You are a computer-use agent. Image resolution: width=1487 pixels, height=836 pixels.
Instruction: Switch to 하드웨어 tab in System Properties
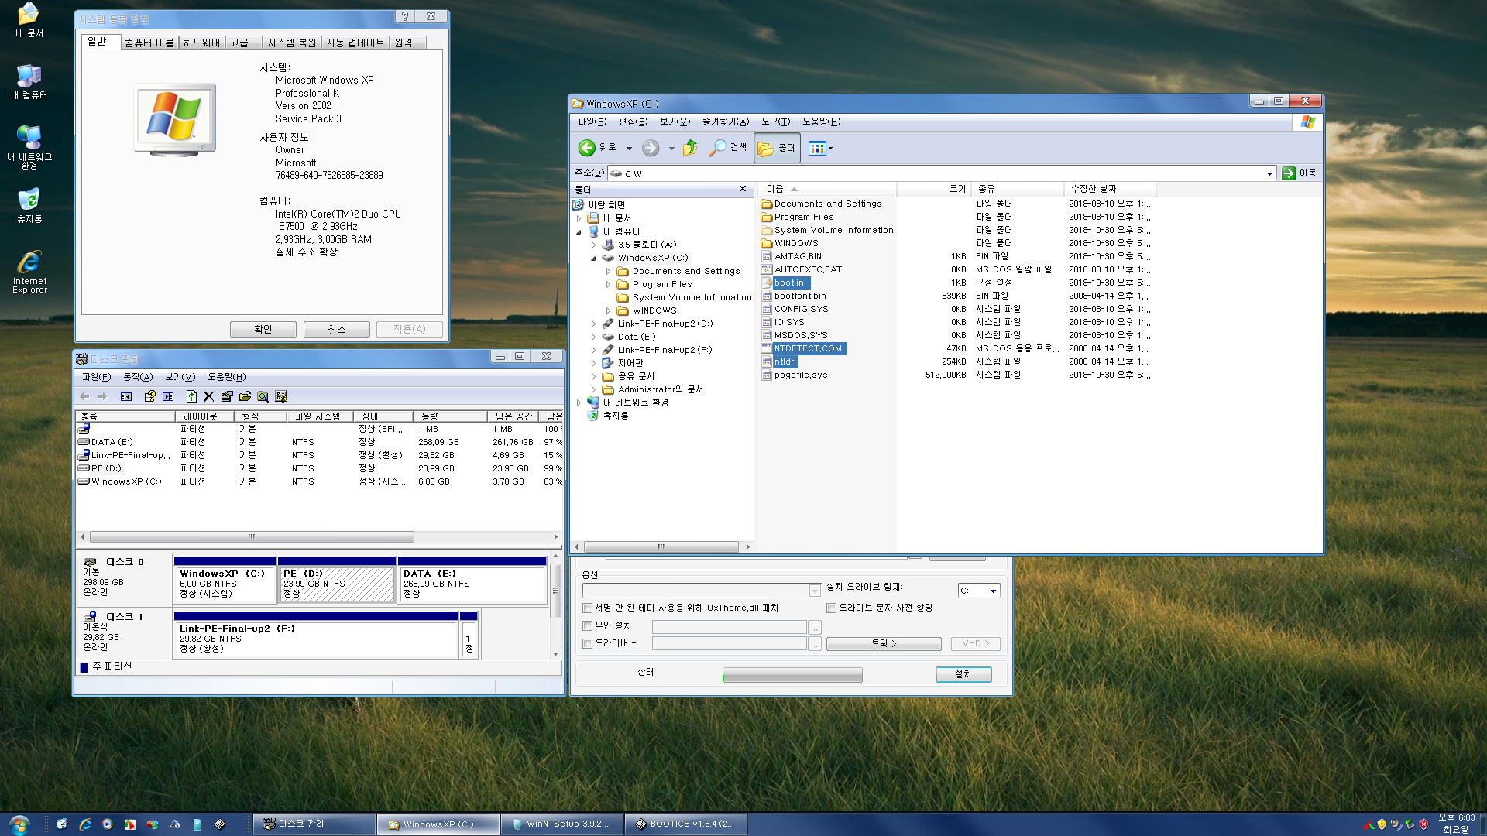coord(201,43)
